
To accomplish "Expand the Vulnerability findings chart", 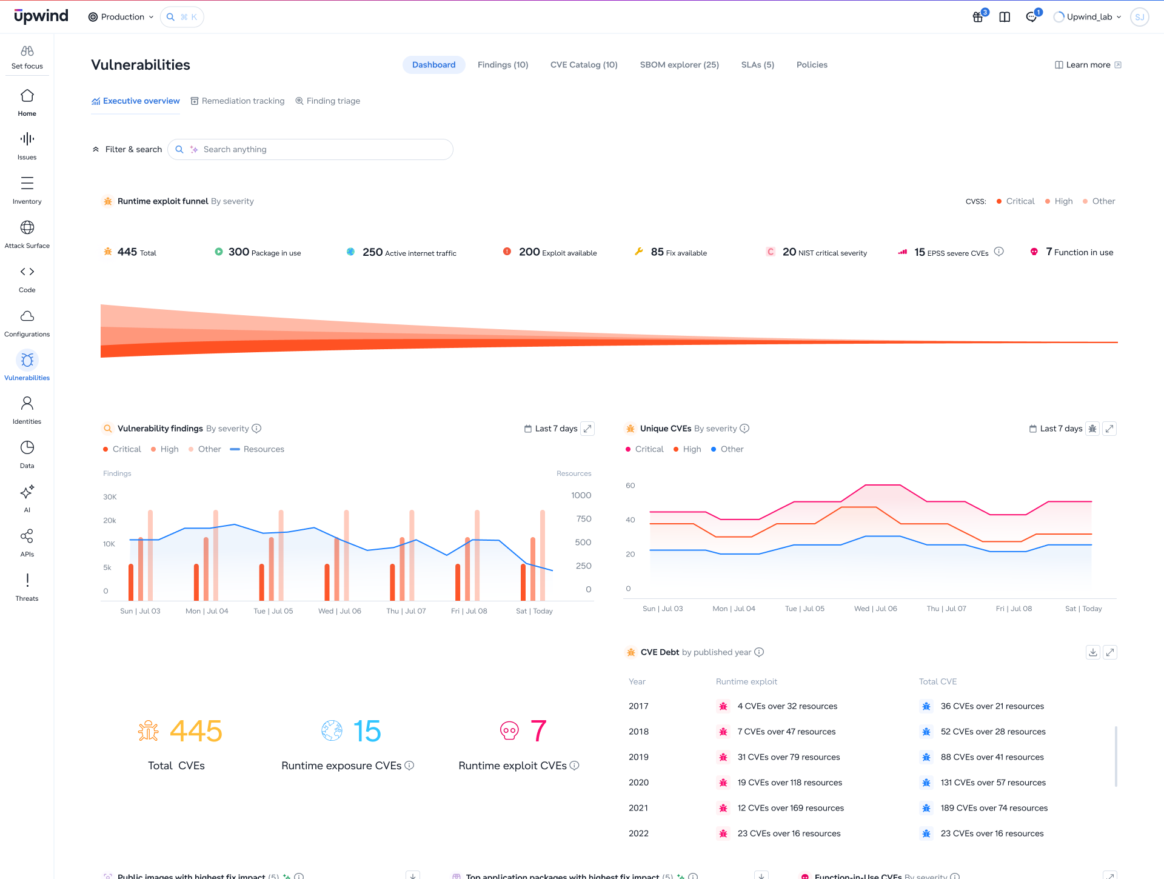I will pyautogui.click(x=587, y=429).
